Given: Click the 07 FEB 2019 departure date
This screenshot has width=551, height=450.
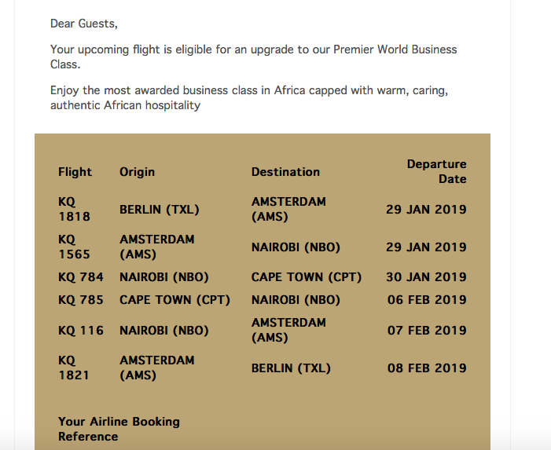Looking at the screenshot, I should 427,331.
